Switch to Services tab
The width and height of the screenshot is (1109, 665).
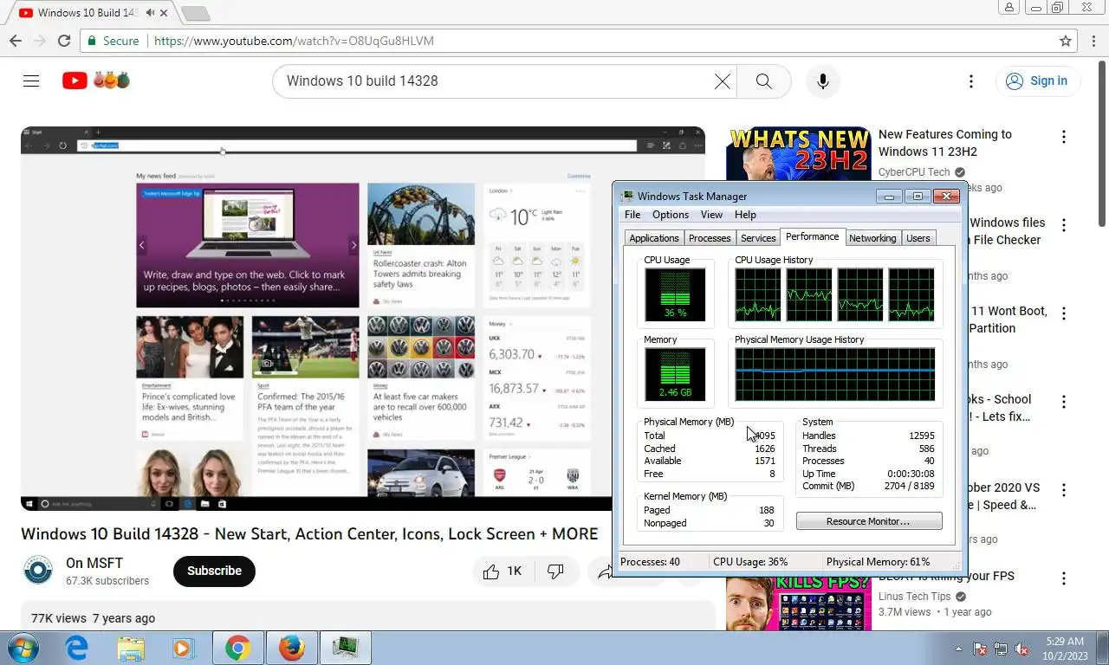758,238
